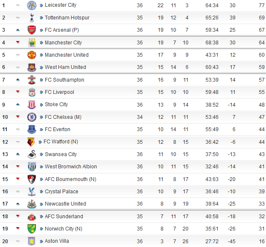Viewport: 266px width, 247px height.
Task: Open the AFC Bournemouth (N) team link
Action: (70, 179)
